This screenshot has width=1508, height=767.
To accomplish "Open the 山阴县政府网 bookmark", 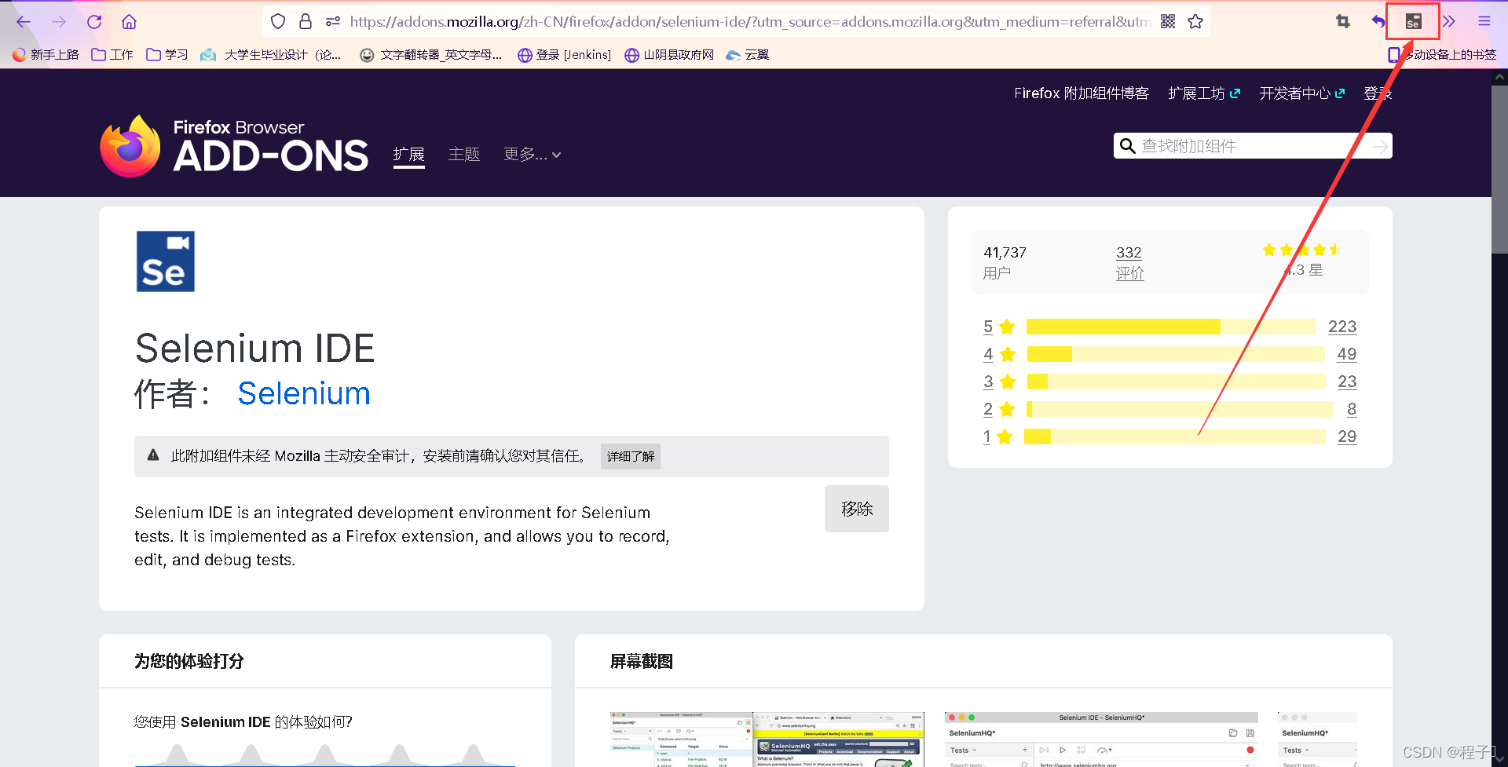I will click(669, 55).
